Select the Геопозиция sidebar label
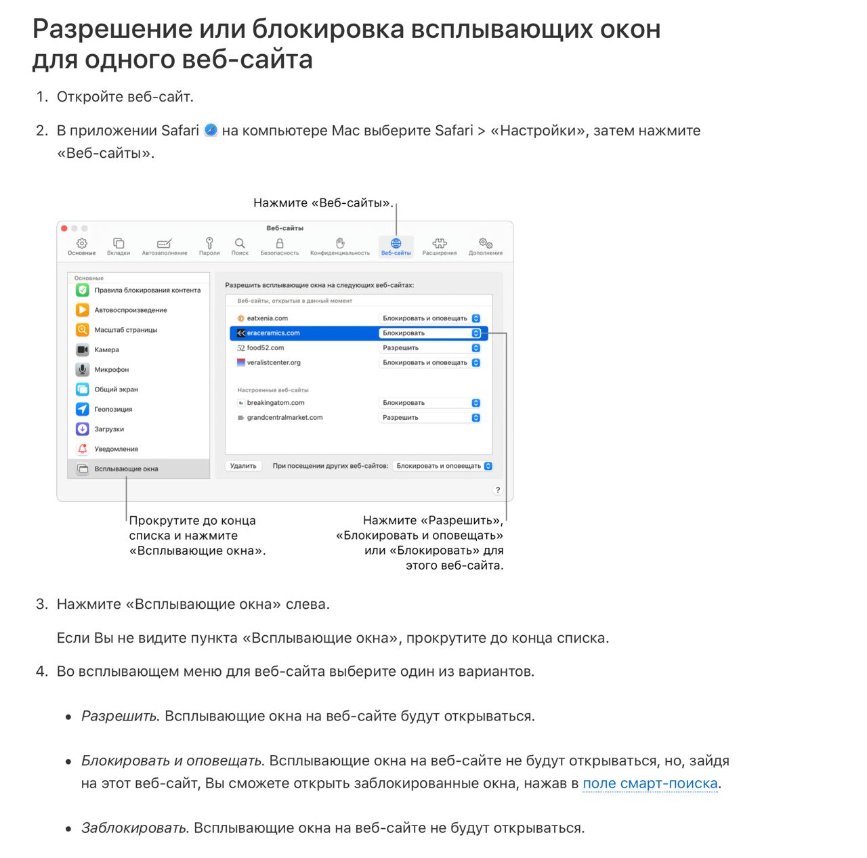867x858 pixels. tap(113, 410)
